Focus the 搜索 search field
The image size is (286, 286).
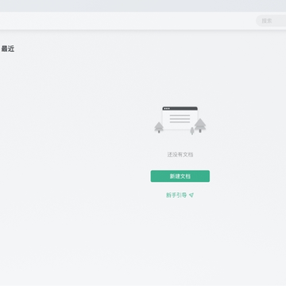(x=271, y=21)
